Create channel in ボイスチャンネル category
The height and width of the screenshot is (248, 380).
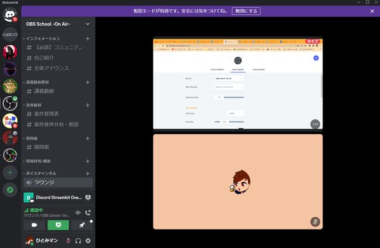click(88, 173)
